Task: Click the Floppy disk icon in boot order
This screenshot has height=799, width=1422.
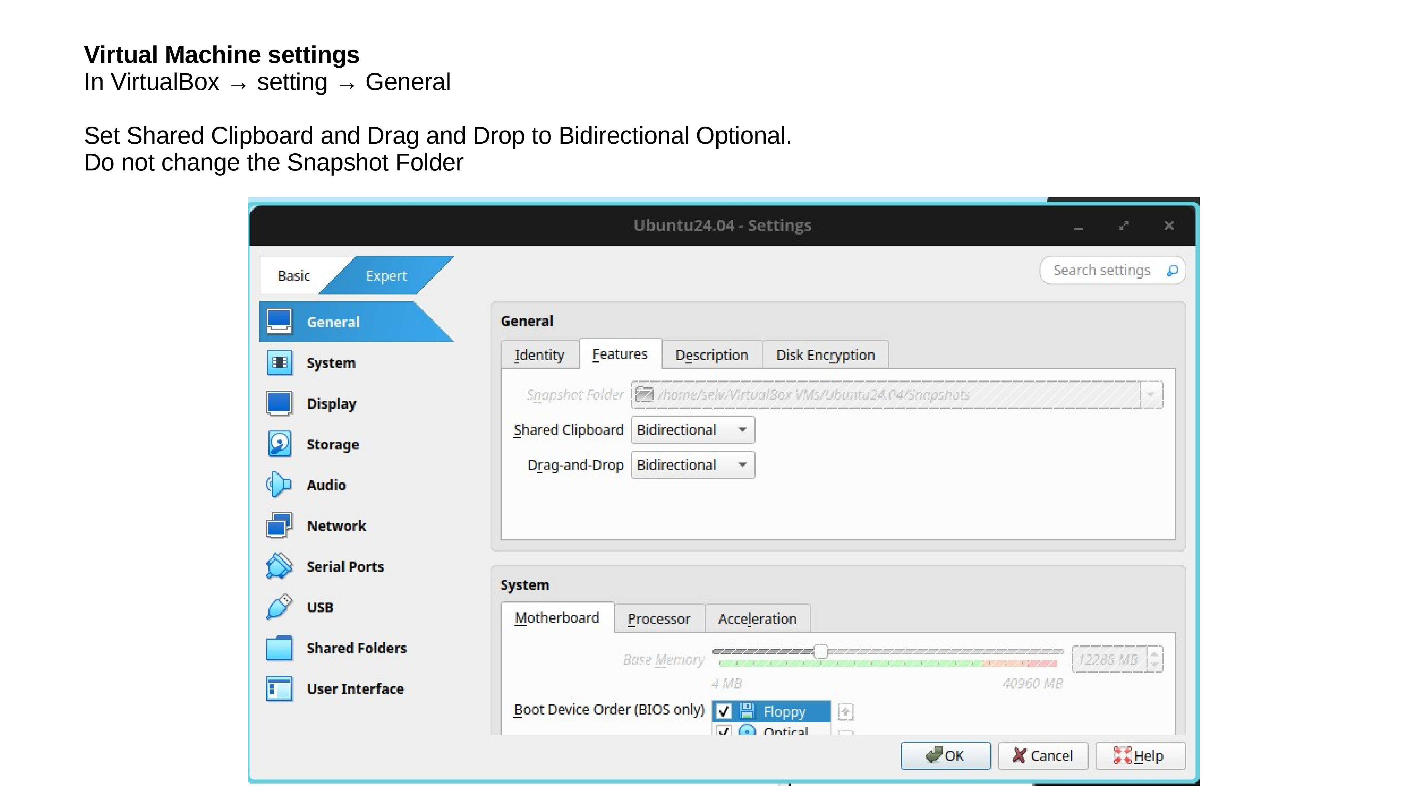Action: pyautogui.click(x=747, y=711)
